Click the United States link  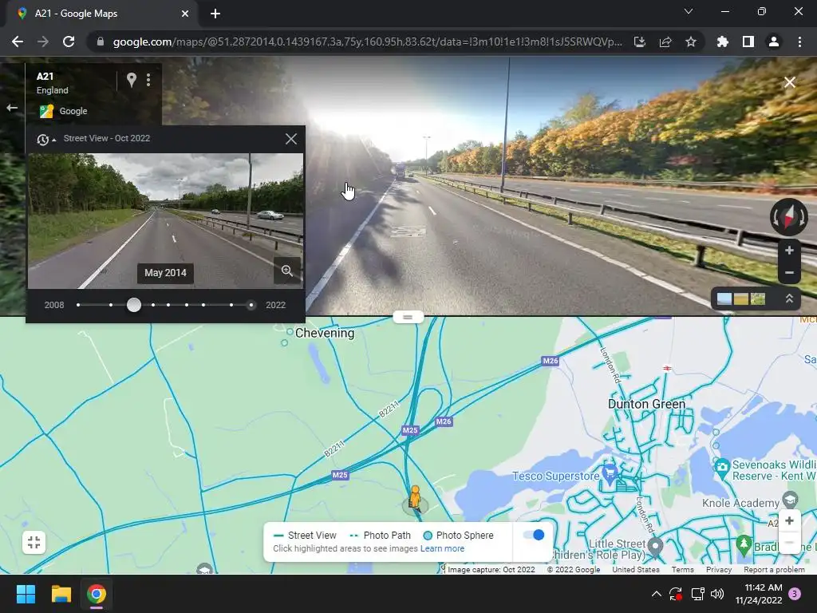click(x=636, y=569)
